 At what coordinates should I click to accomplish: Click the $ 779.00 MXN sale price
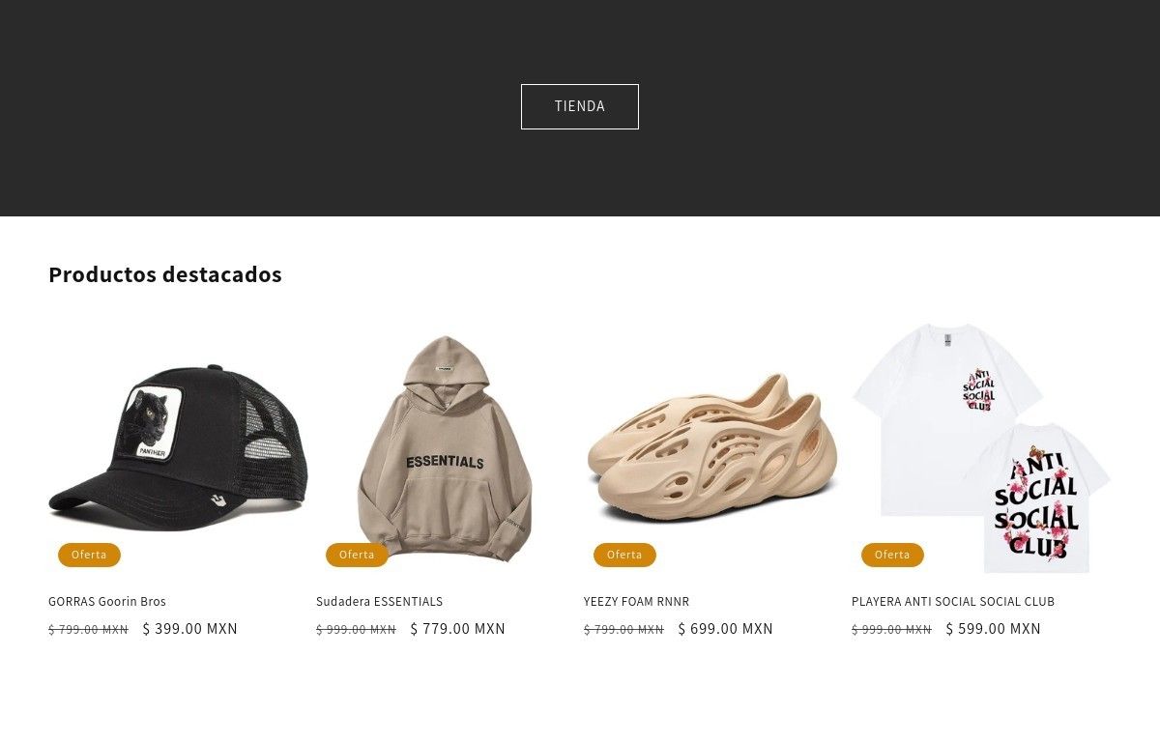[x=458, y=629]
